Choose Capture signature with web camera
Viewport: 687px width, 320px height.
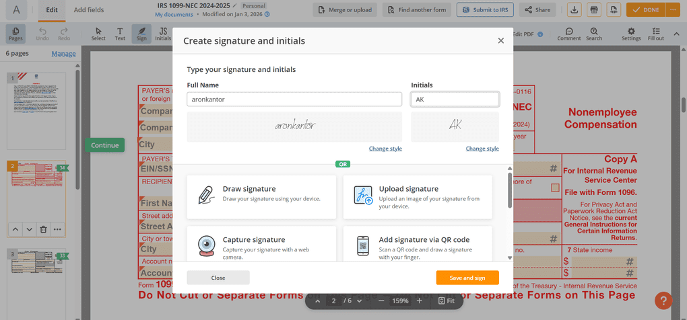261,247
